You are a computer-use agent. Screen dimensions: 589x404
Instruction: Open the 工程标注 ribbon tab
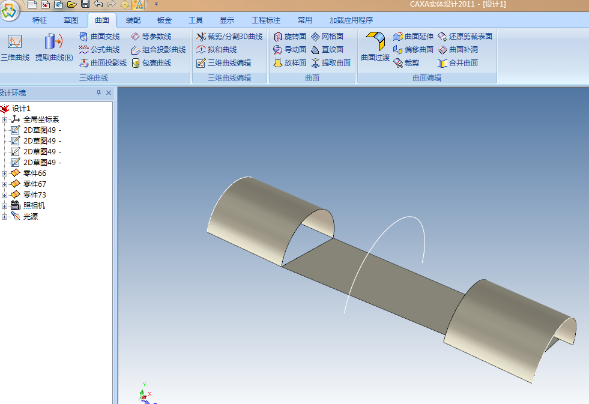pos(265,20)
